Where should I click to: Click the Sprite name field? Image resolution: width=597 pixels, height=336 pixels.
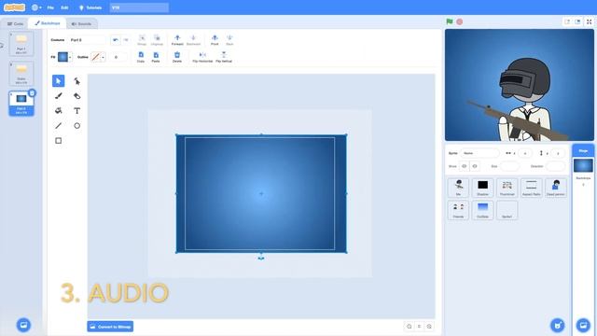pos(479,153)
